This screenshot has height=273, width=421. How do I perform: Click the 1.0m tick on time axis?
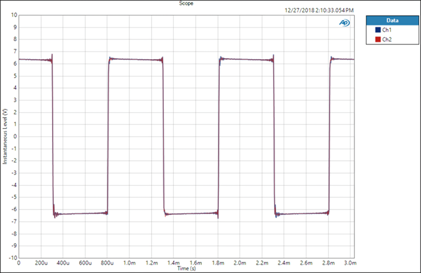click(x=129, y=263)
